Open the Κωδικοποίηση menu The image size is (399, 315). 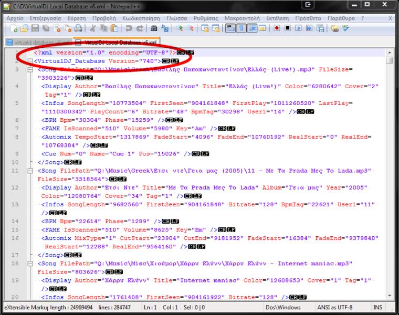point(141,18)
